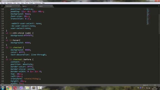The height and width of the screenshot is (90, 160).
Task: Click '-ms-user-select:none;' line
Action: (23, 26)
